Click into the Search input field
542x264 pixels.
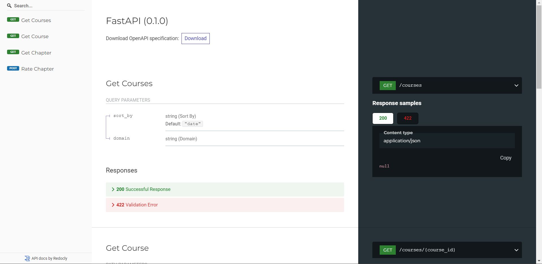tap(48, 6)
